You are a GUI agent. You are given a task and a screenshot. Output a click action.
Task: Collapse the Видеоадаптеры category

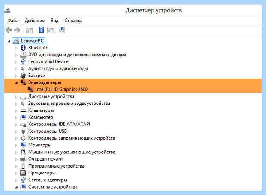click(16, 83)
